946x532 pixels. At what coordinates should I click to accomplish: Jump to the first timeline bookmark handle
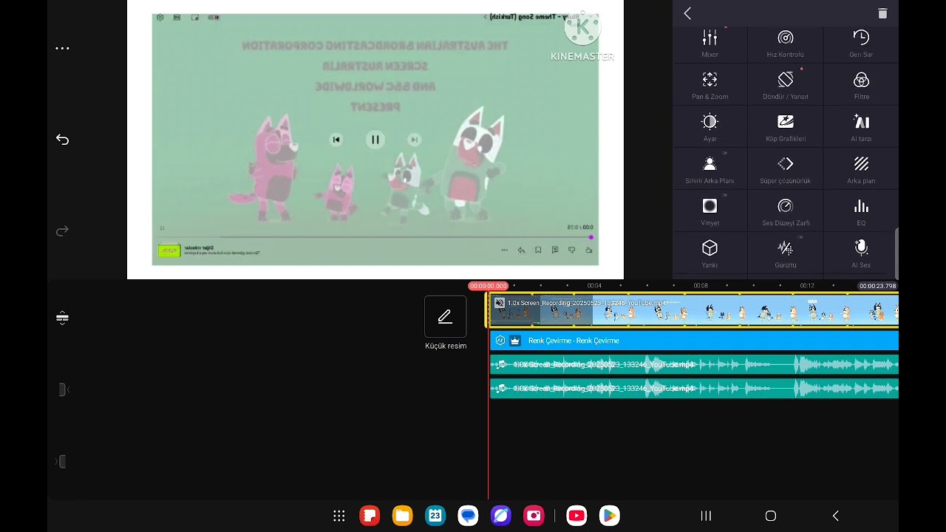(62, 389)
